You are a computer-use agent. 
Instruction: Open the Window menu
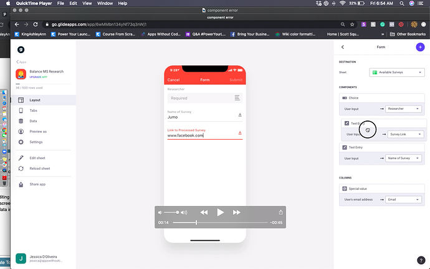pos(105,3)
